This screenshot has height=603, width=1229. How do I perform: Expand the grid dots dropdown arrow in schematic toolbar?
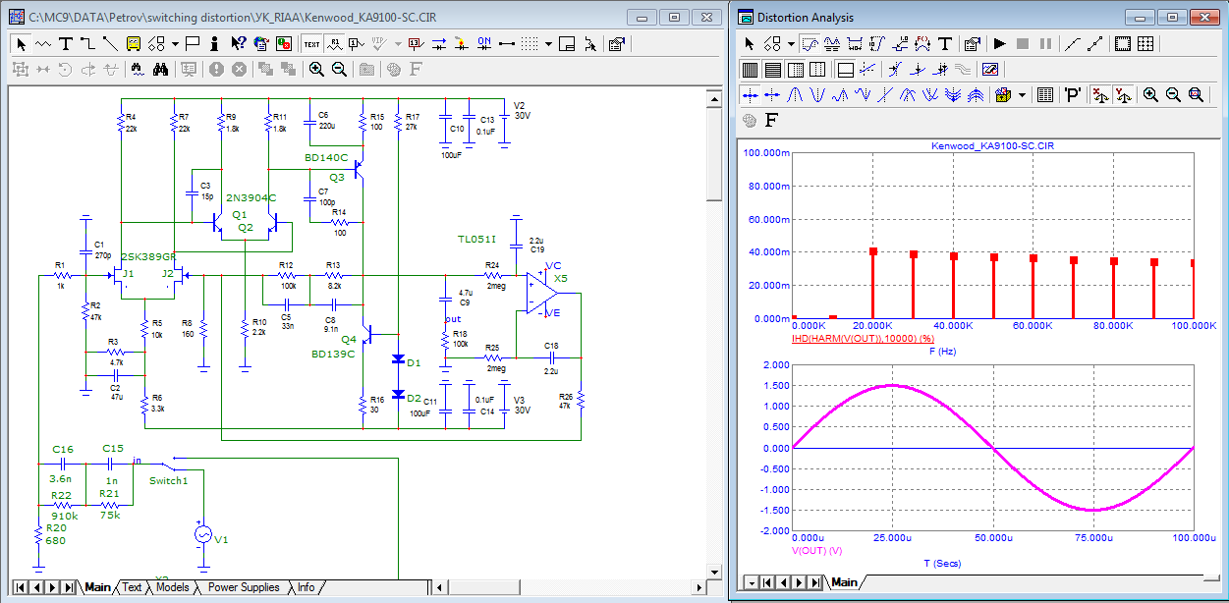(548, 43)
